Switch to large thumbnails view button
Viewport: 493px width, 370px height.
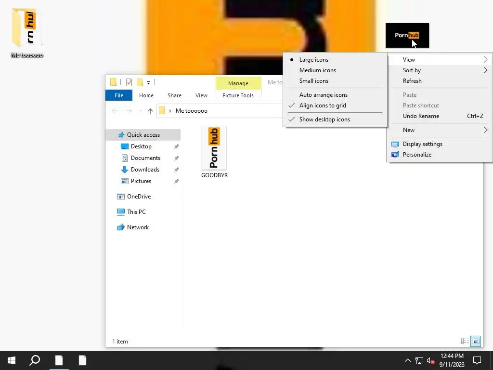(x=476, y=341)
